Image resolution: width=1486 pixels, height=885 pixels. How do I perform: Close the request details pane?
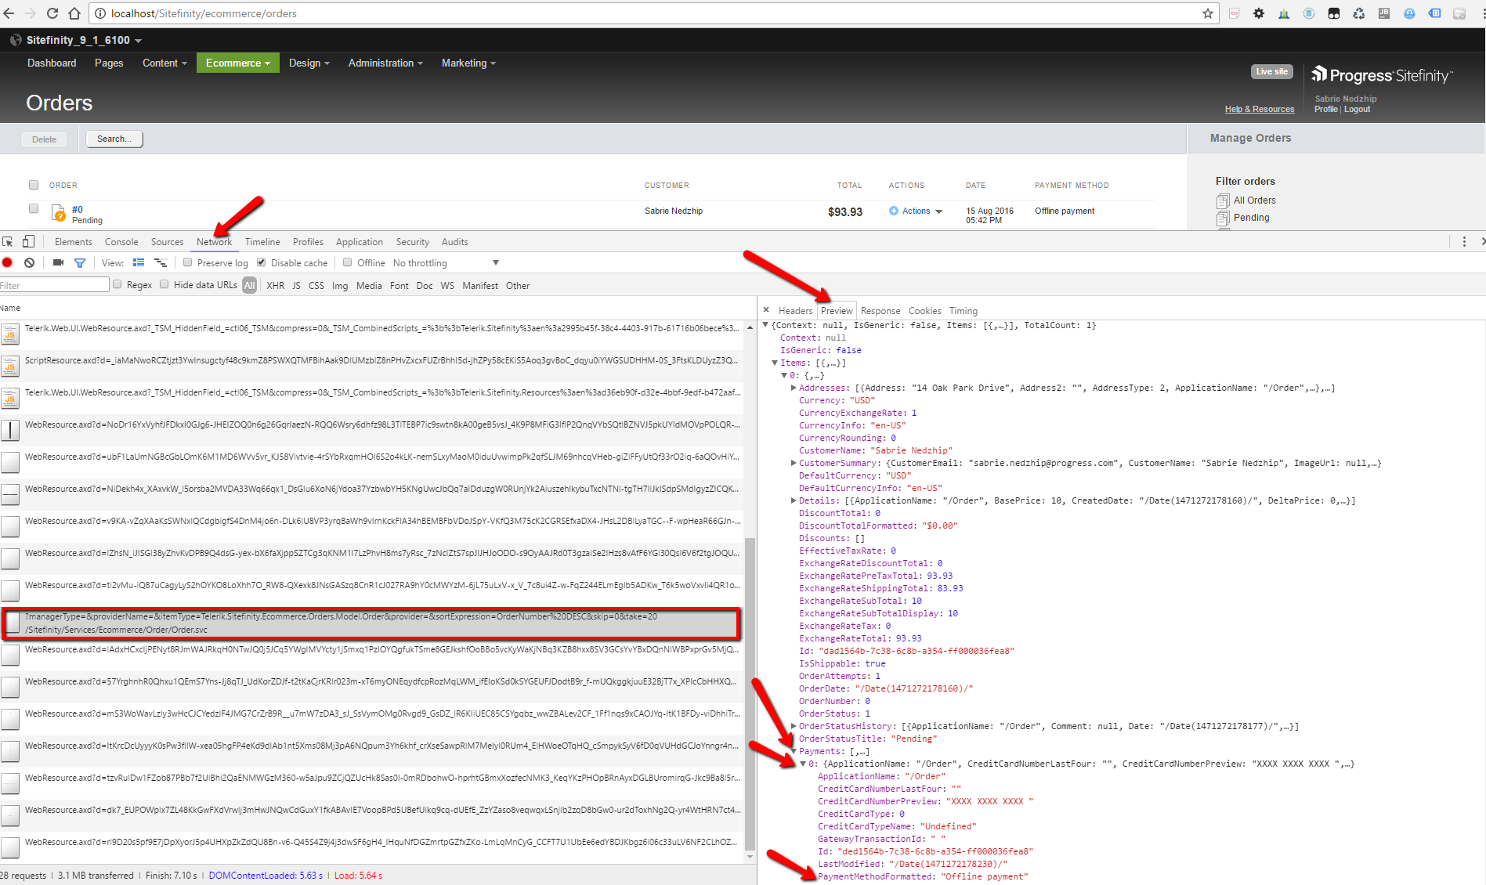(x=766, y=310)
